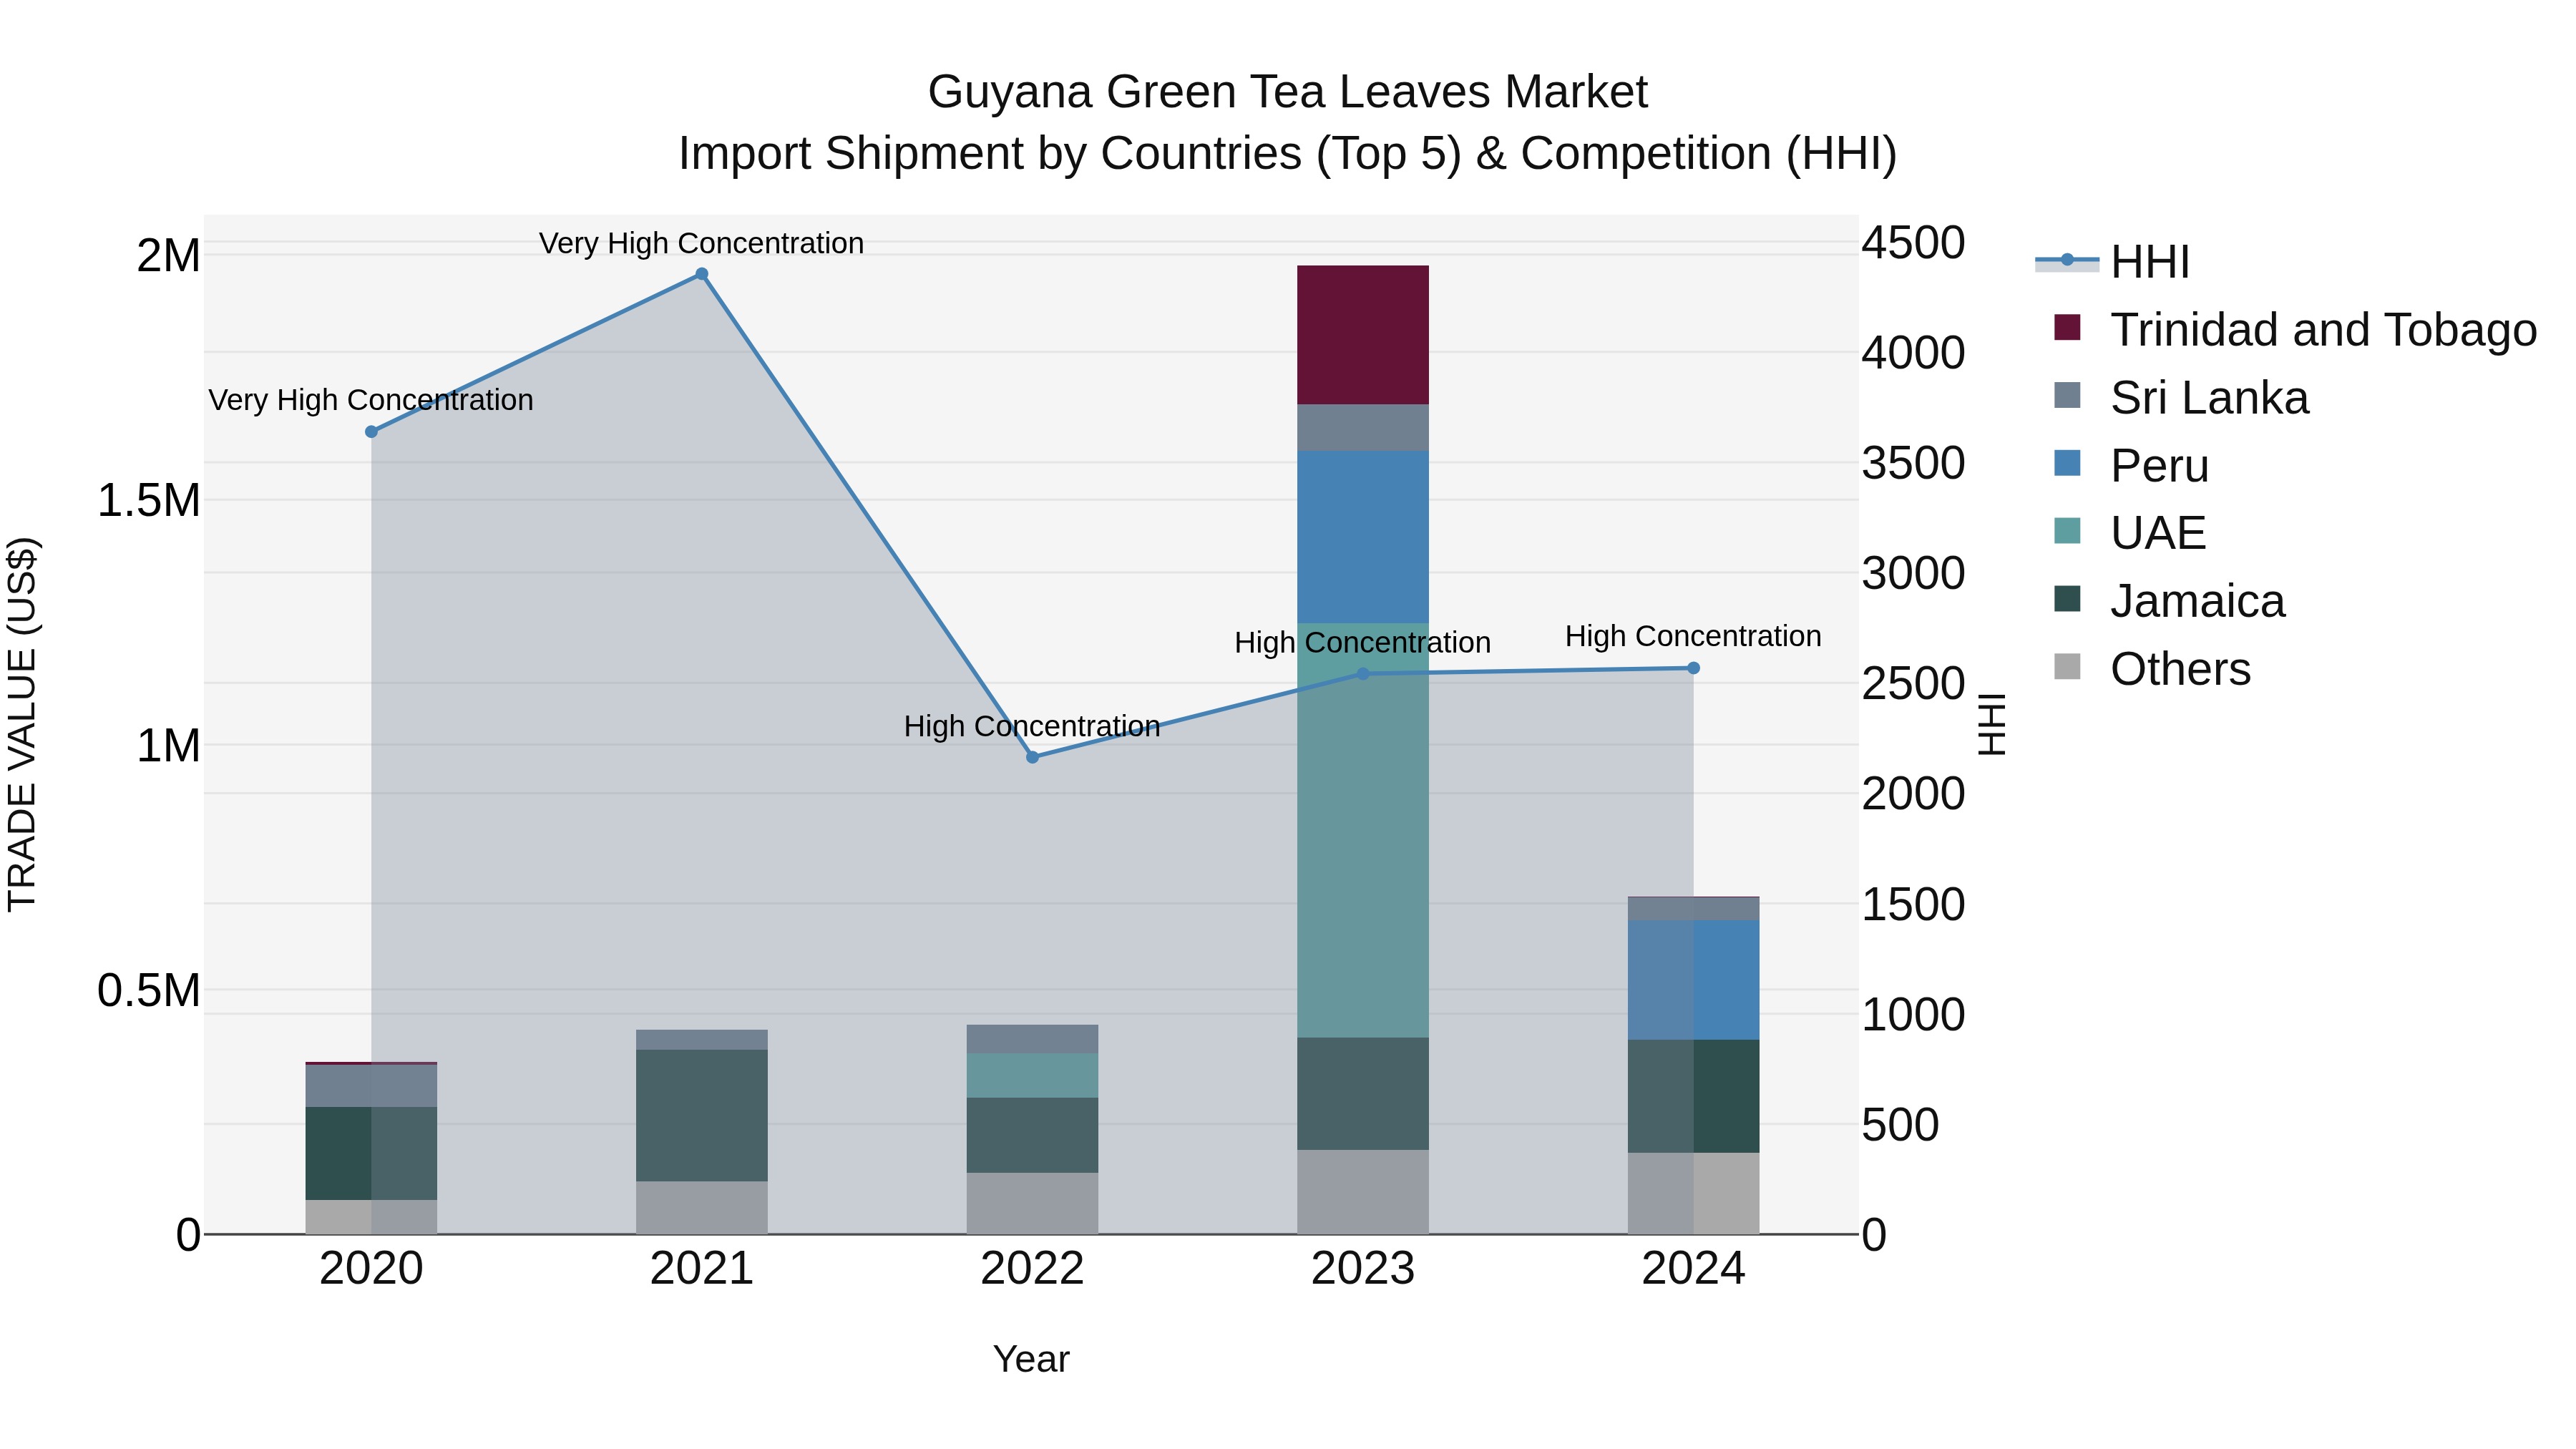Click the Year axis title
The height and width of the screenshot is (1449, 2576).
[x=1031, y=1359]
